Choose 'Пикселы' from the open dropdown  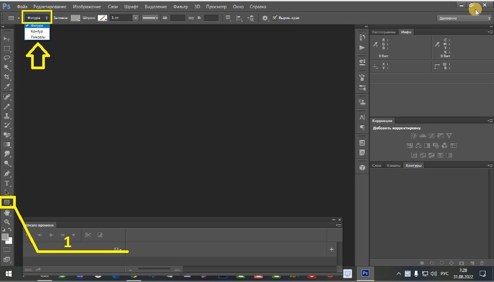click(x=37, y=37)
